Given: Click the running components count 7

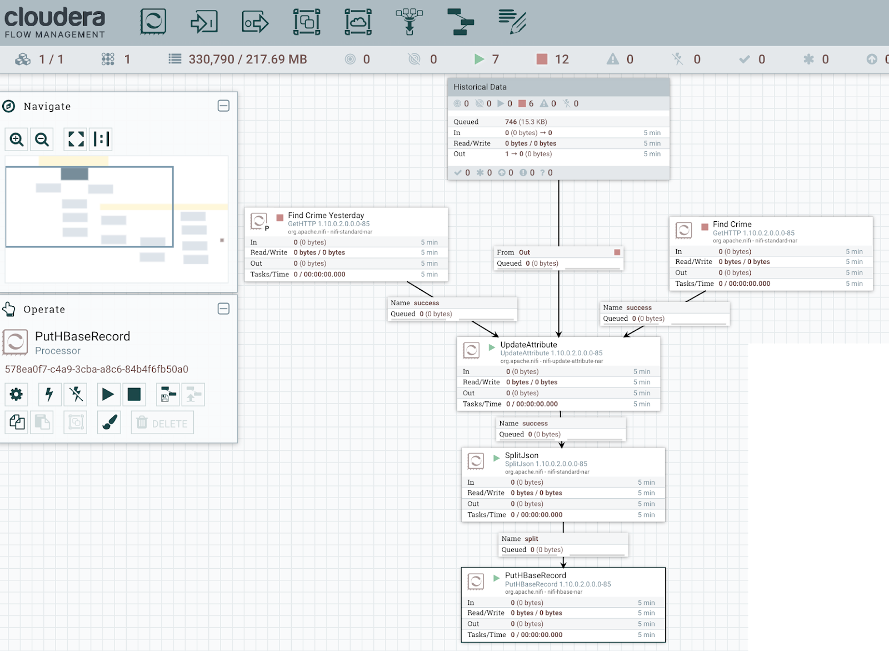Looking at the screenshot, I should [487, 59].
